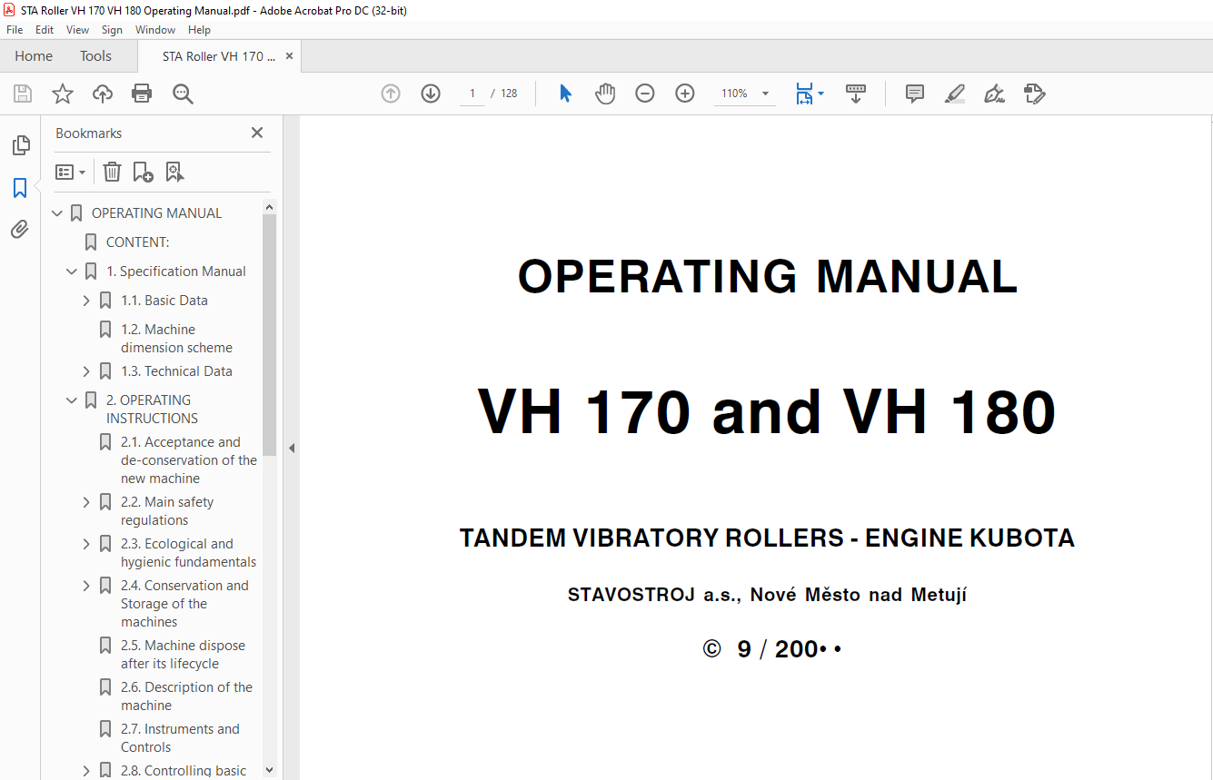Screen dimensions: 1213x780
Task: Go to 2.5. Machine dispose bookmark
Action: tap(183, 655)
